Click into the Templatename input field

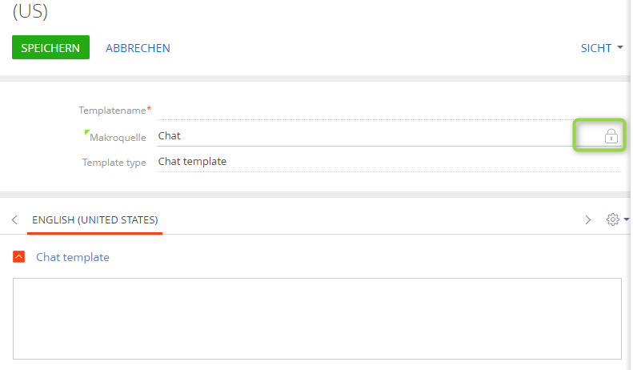pyautogui.click(x=389, y=111)
